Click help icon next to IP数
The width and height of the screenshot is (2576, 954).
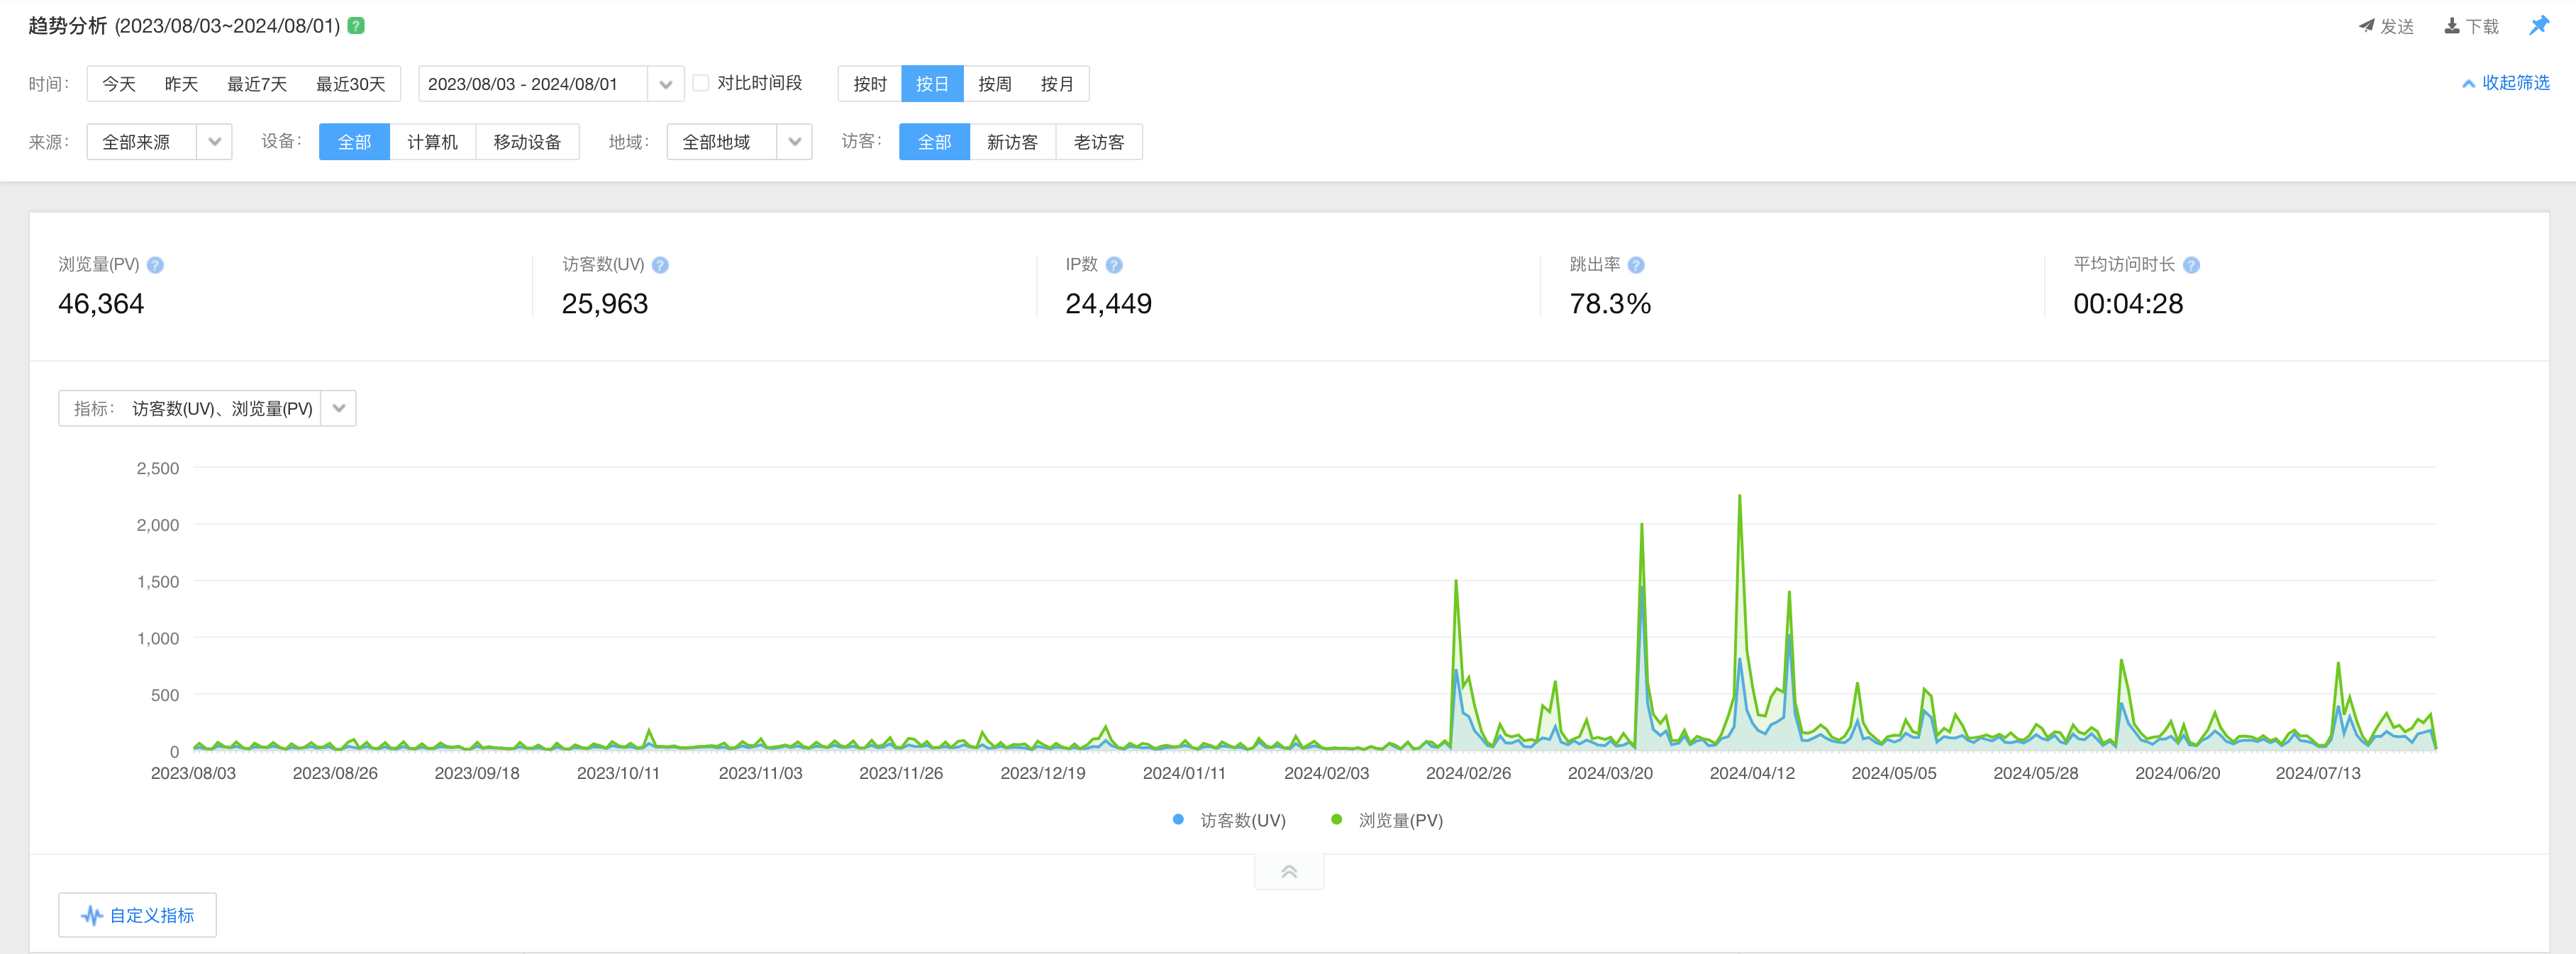coord(1114,264)
